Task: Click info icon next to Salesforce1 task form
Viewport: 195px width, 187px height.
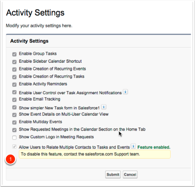Action: (104, 107)
